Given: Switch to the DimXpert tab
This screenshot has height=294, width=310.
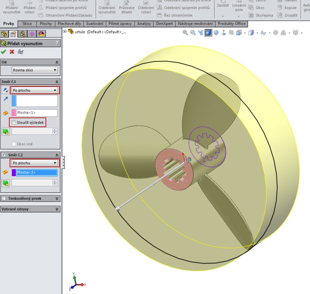Looking at the screenshot, I should pyautogui.click(x=164, y=24).
